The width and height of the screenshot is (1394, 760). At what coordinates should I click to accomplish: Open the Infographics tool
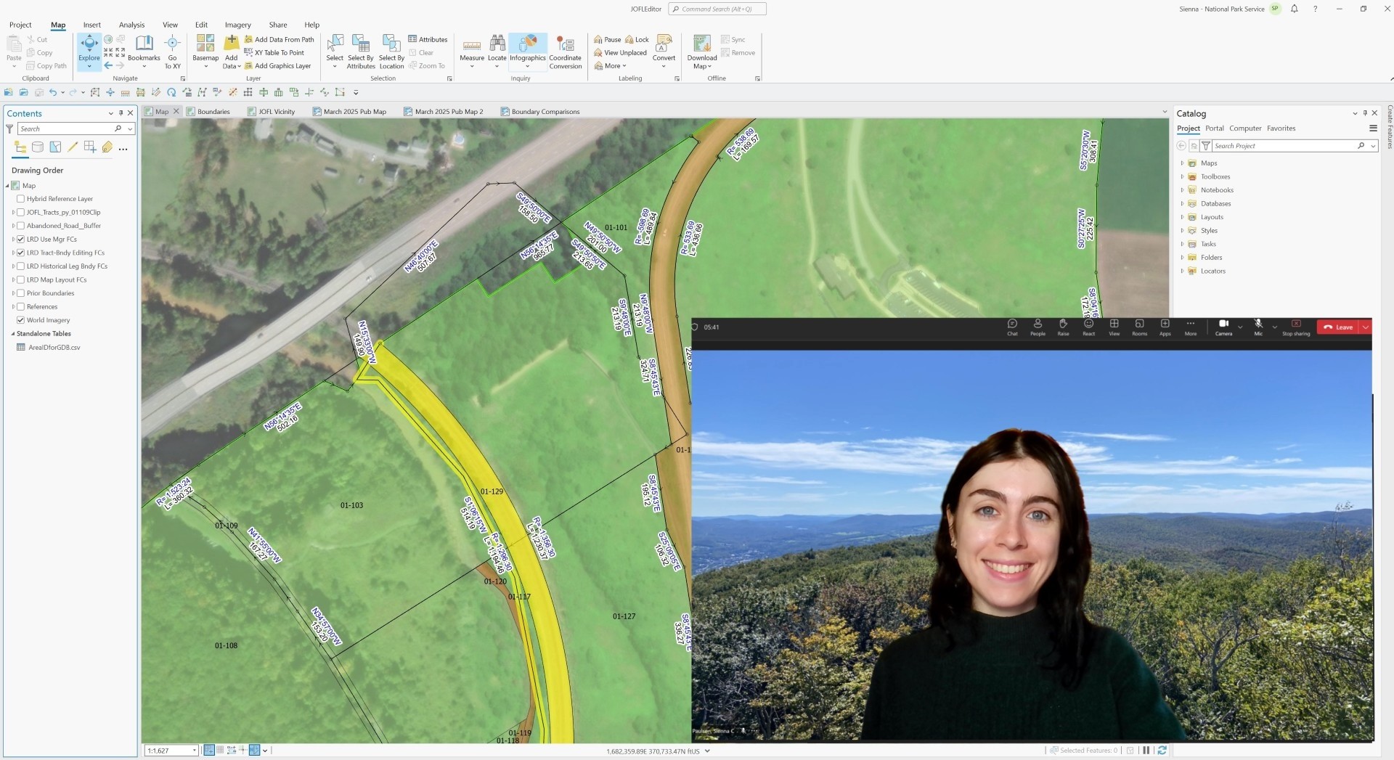click(528, 51)
